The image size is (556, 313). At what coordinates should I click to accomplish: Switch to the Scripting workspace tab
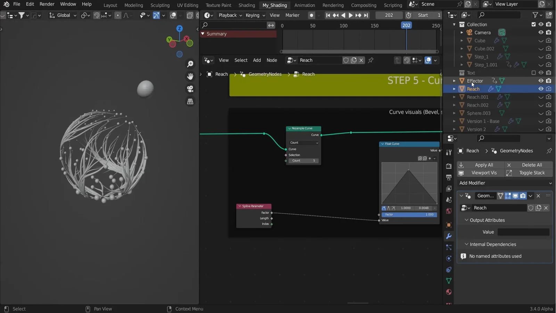pos(392,5)
